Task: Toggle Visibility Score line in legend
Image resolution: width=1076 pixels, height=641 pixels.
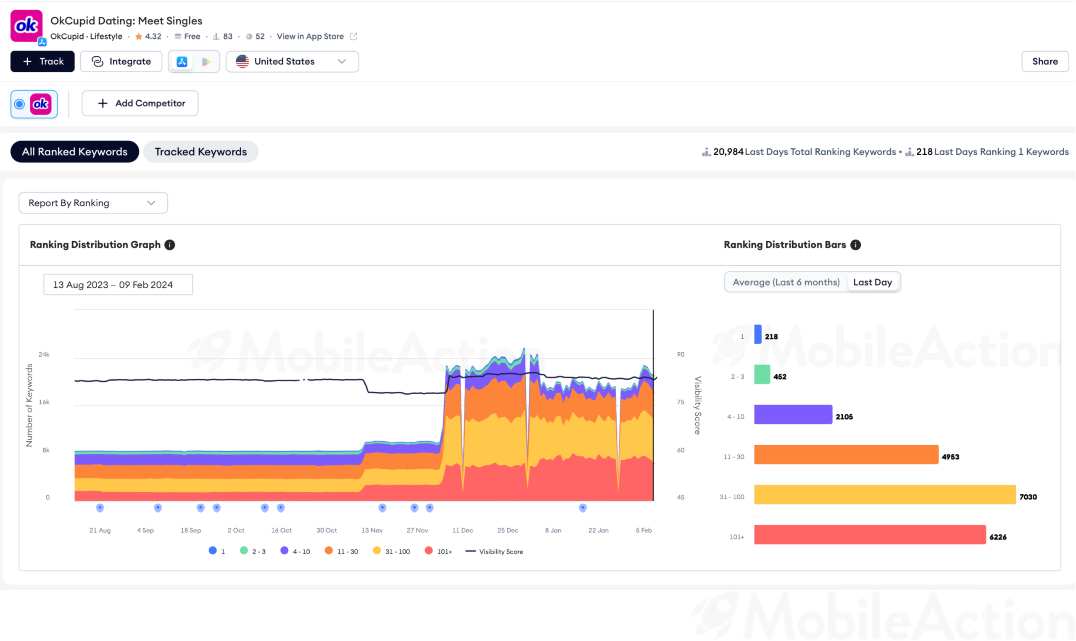Action: point(494,551)
